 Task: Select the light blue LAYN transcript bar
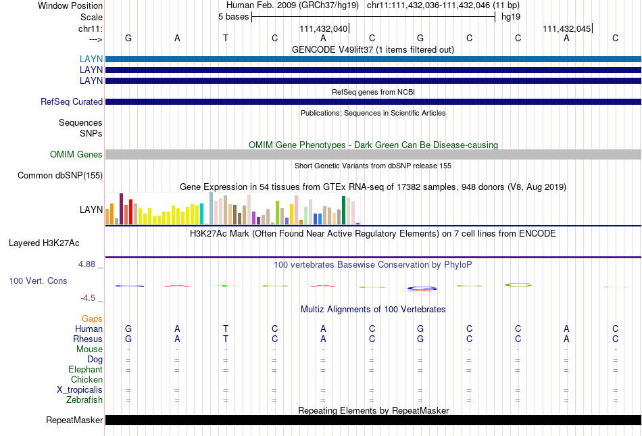(373, 59)
